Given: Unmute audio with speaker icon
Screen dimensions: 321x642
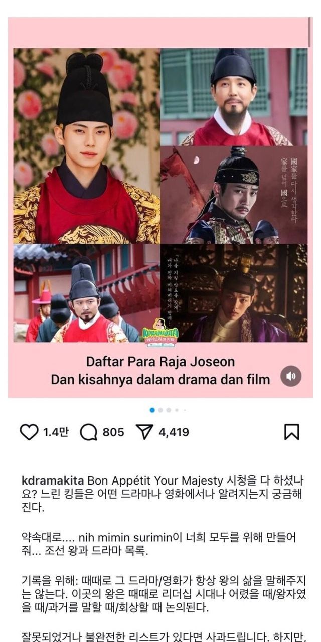Looking at the screenshot, I should (291, 376).
